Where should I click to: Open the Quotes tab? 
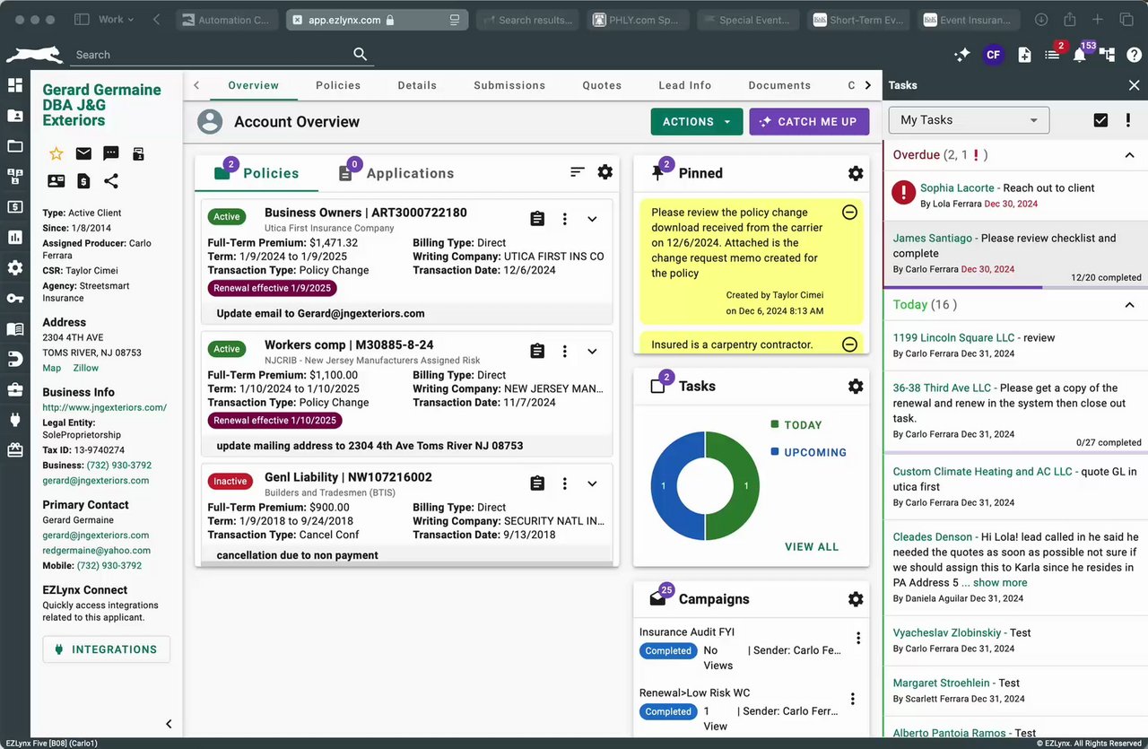pyautogui.click(x=602, y=85)
